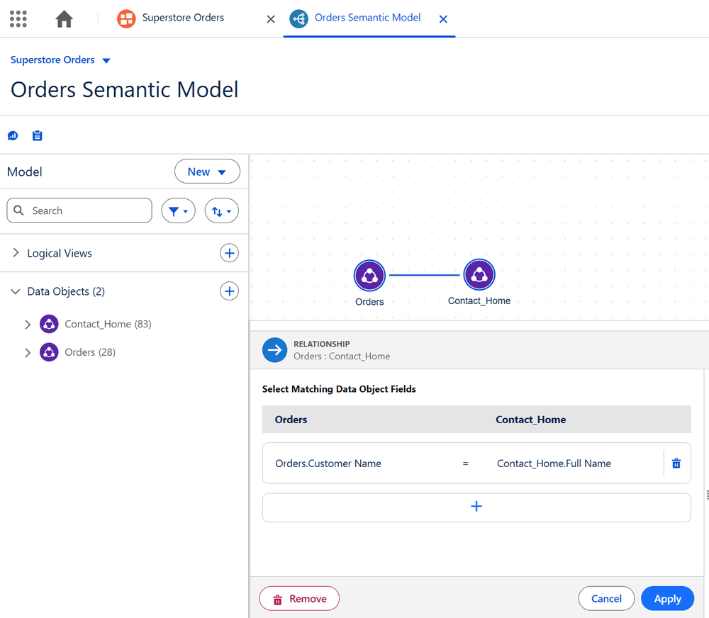The image size is (709, 618).
Task: Click Apply to save the relationship
Action: (x=667, y=599)
